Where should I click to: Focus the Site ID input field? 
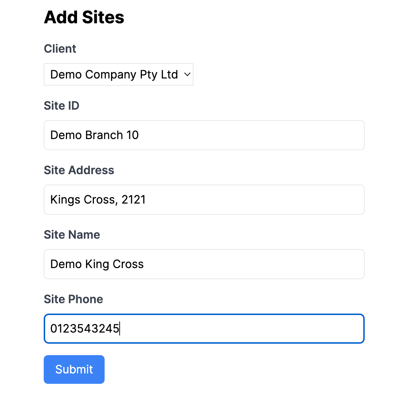(x=204, y=135)
